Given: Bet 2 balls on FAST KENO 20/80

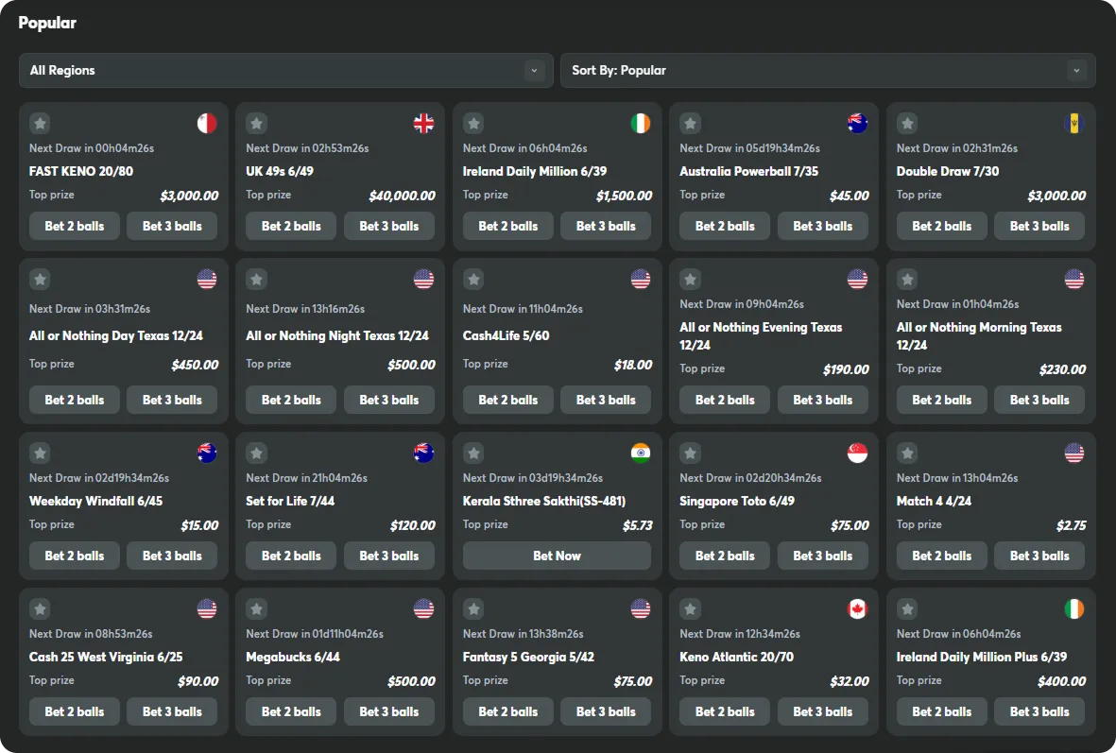Looking at the screenshot, I should click(75, 226).
